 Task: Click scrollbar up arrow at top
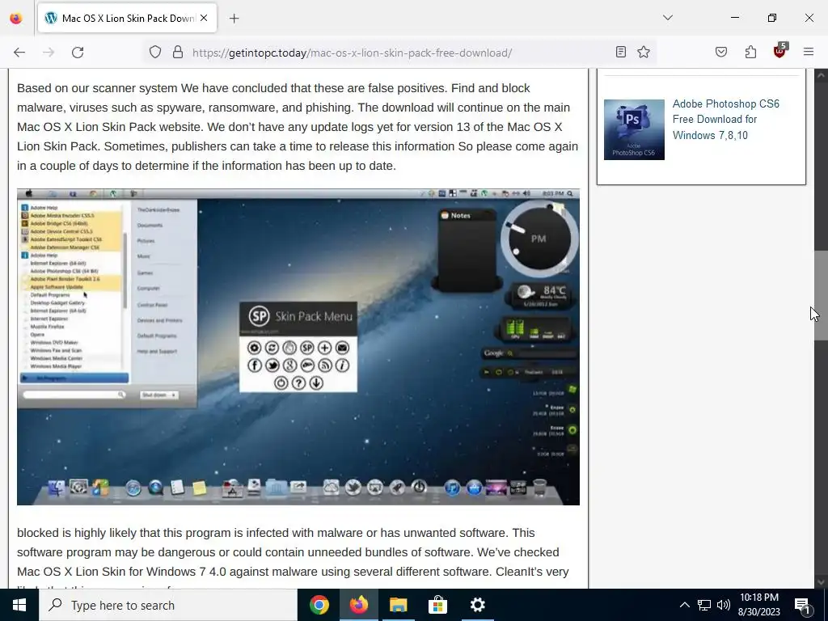[x=822, y=75]
